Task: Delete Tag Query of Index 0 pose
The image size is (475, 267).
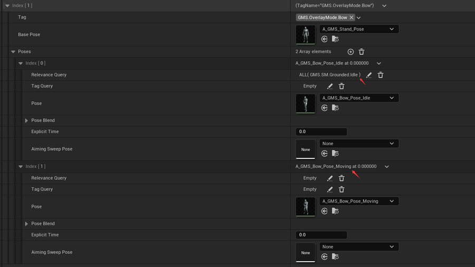Action: coord(341,87)
